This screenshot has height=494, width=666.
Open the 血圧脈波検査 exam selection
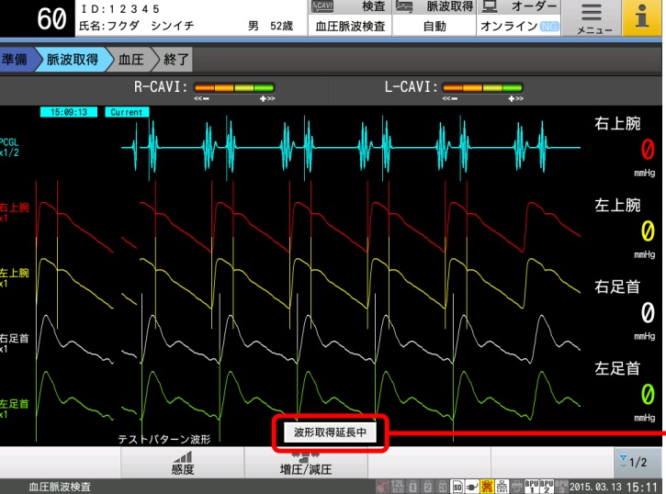pos(349,27)
